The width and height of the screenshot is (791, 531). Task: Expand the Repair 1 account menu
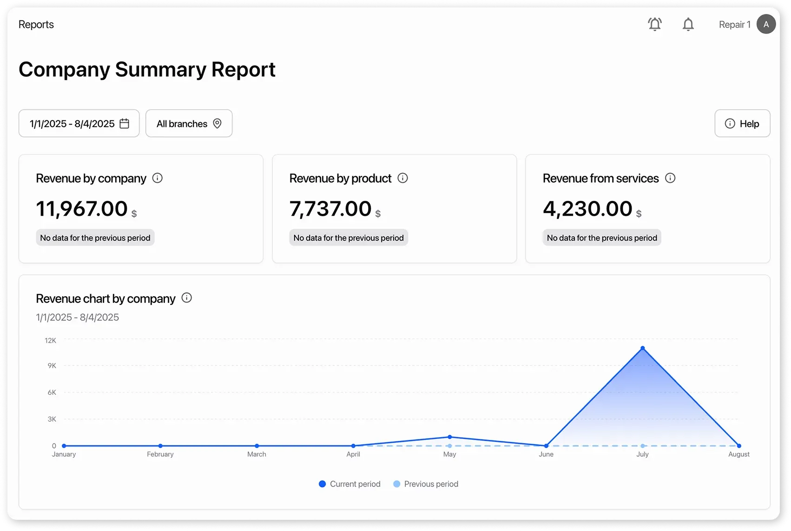pyautogui.click(x=734, y=24)
